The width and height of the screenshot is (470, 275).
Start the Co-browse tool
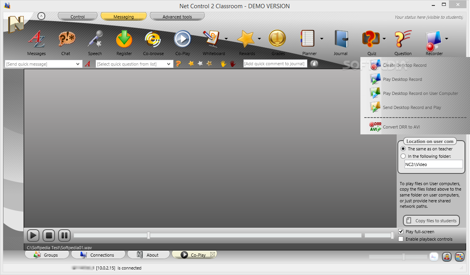pos(153,42)
